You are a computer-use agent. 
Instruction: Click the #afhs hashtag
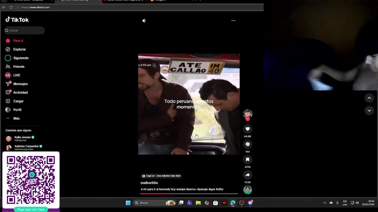(219, 189)
